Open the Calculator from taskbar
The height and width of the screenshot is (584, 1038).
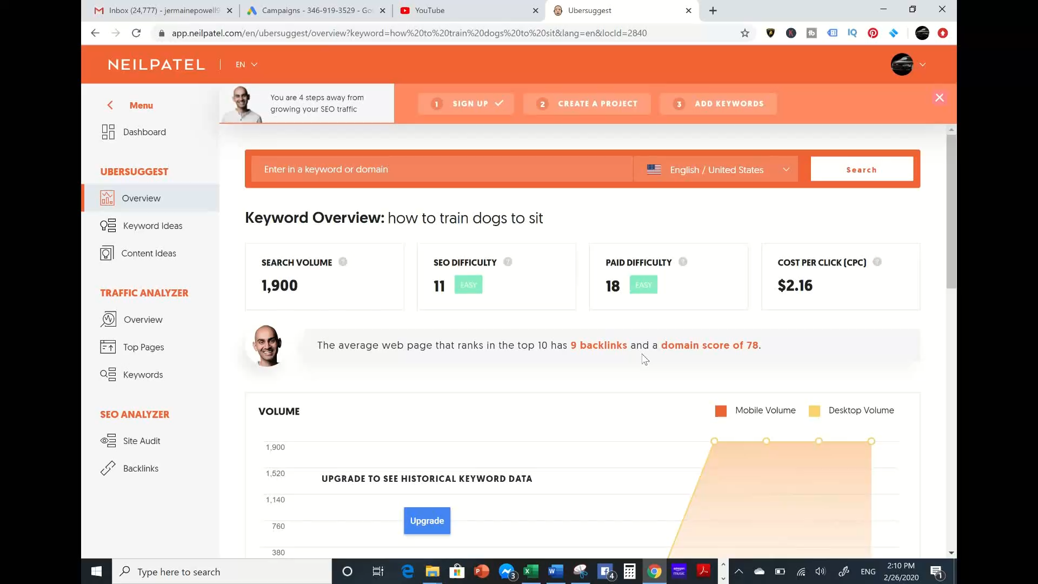629,572
